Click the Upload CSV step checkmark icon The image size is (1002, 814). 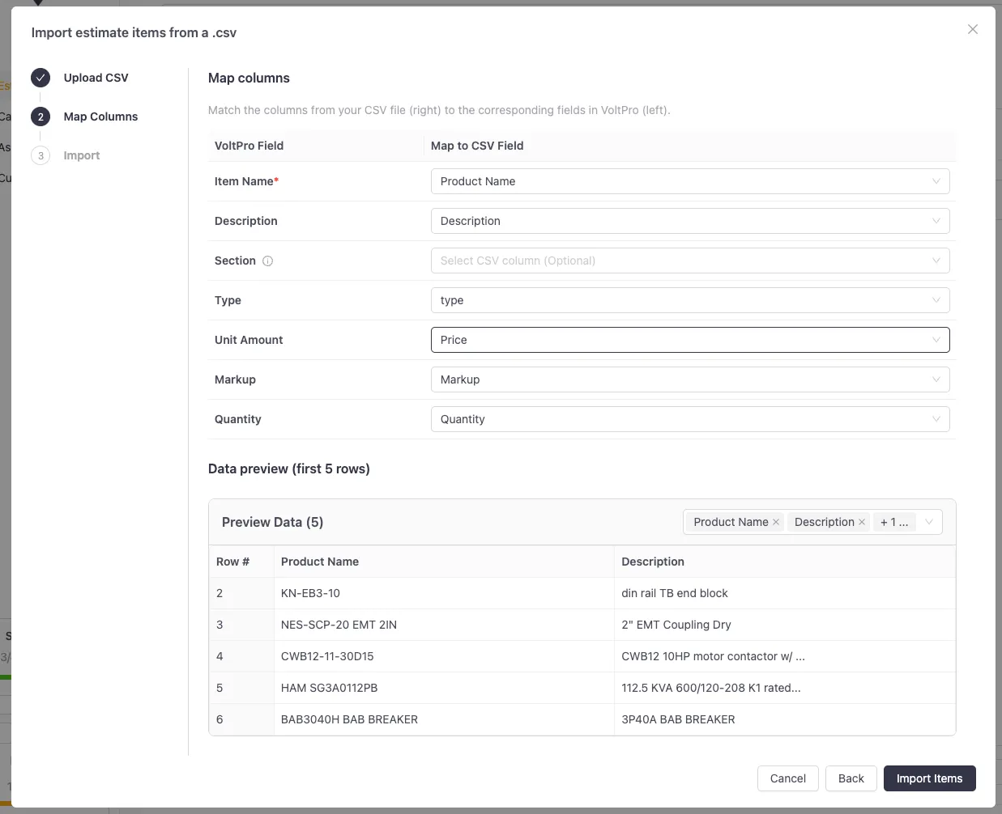click(41, 78)
